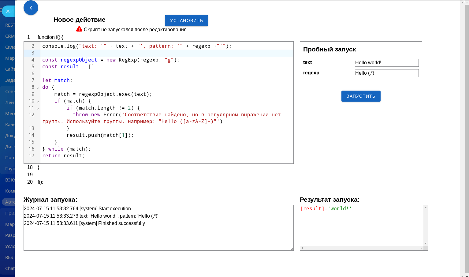Place cursor on empty line 3

point(165,53)
